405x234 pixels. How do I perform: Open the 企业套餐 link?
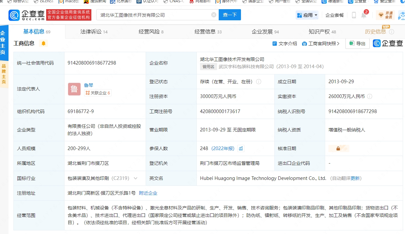click(335, 15)
